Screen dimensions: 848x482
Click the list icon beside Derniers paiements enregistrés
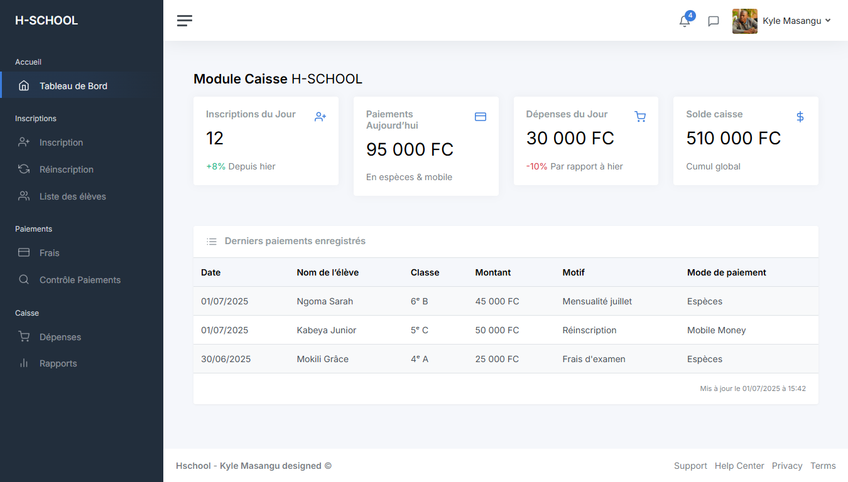point(212,242)
